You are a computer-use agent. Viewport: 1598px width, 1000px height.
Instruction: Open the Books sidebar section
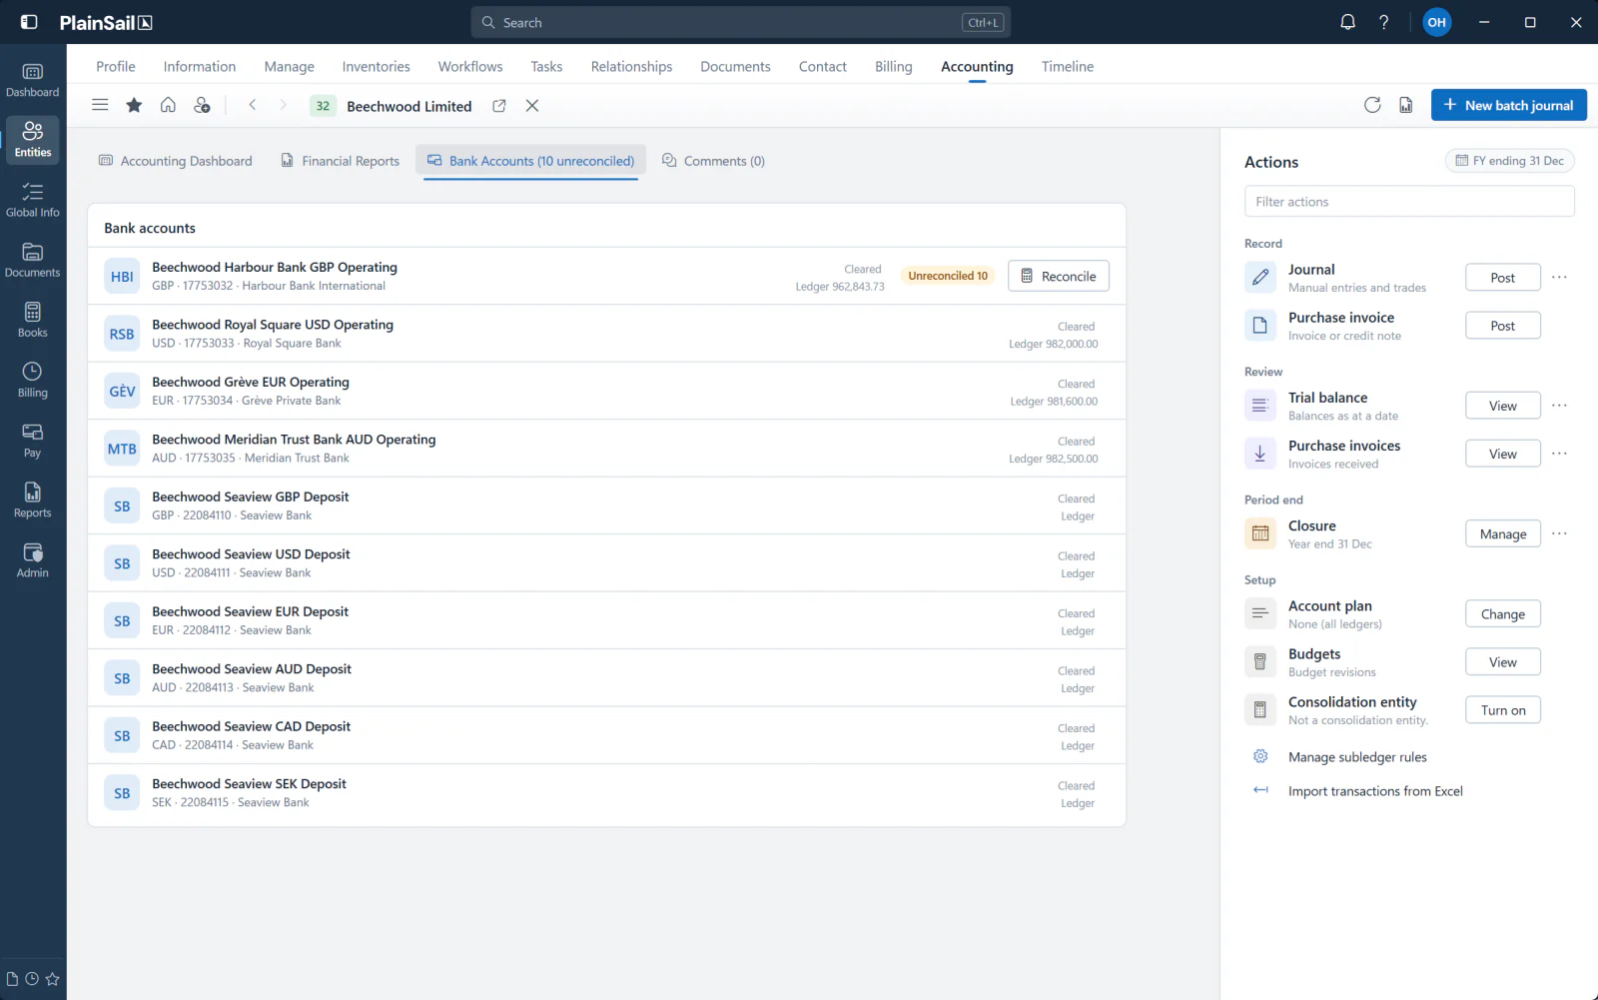click(x=32, y=321)
